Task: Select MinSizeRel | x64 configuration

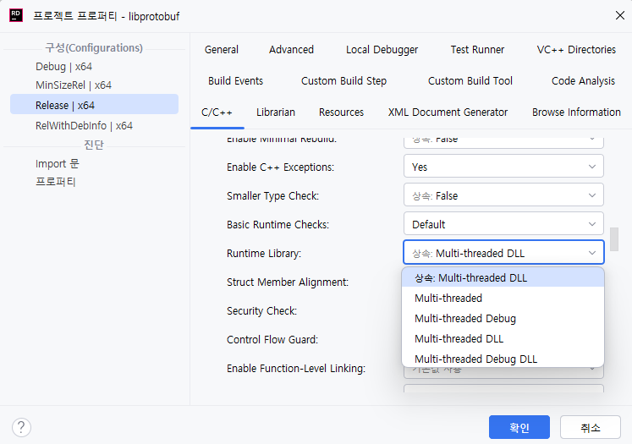Action: pyautogui.click(x=74, y=85)
